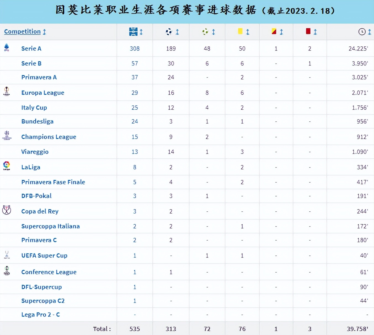
Task: Click Viareggio goals value 14
Action: (171, 152)
